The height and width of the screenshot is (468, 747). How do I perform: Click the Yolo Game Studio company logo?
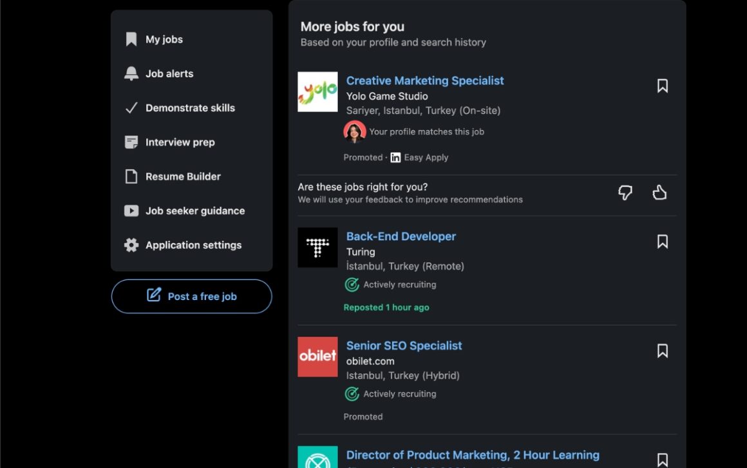pos(317,91)
